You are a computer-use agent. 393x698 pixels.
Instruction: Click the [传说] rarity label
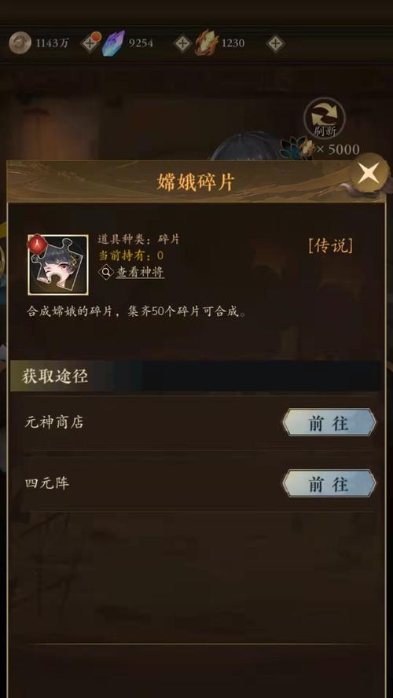[331, 245]
